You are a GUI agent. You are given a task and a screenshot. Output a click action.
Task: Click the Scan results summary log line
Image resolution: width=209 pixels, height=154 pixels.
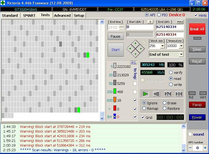pos(63,150)
